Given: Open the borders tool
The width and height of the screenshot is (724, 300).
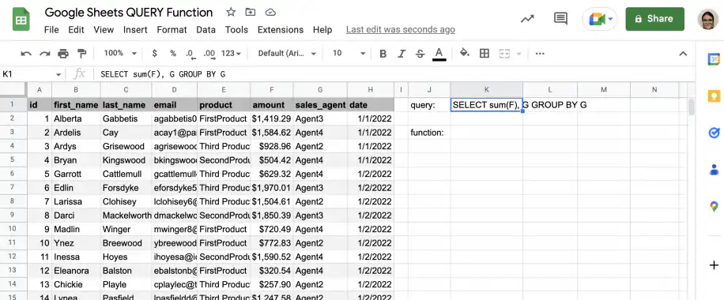Looking at the screenshot, I should tap(485, 54).
